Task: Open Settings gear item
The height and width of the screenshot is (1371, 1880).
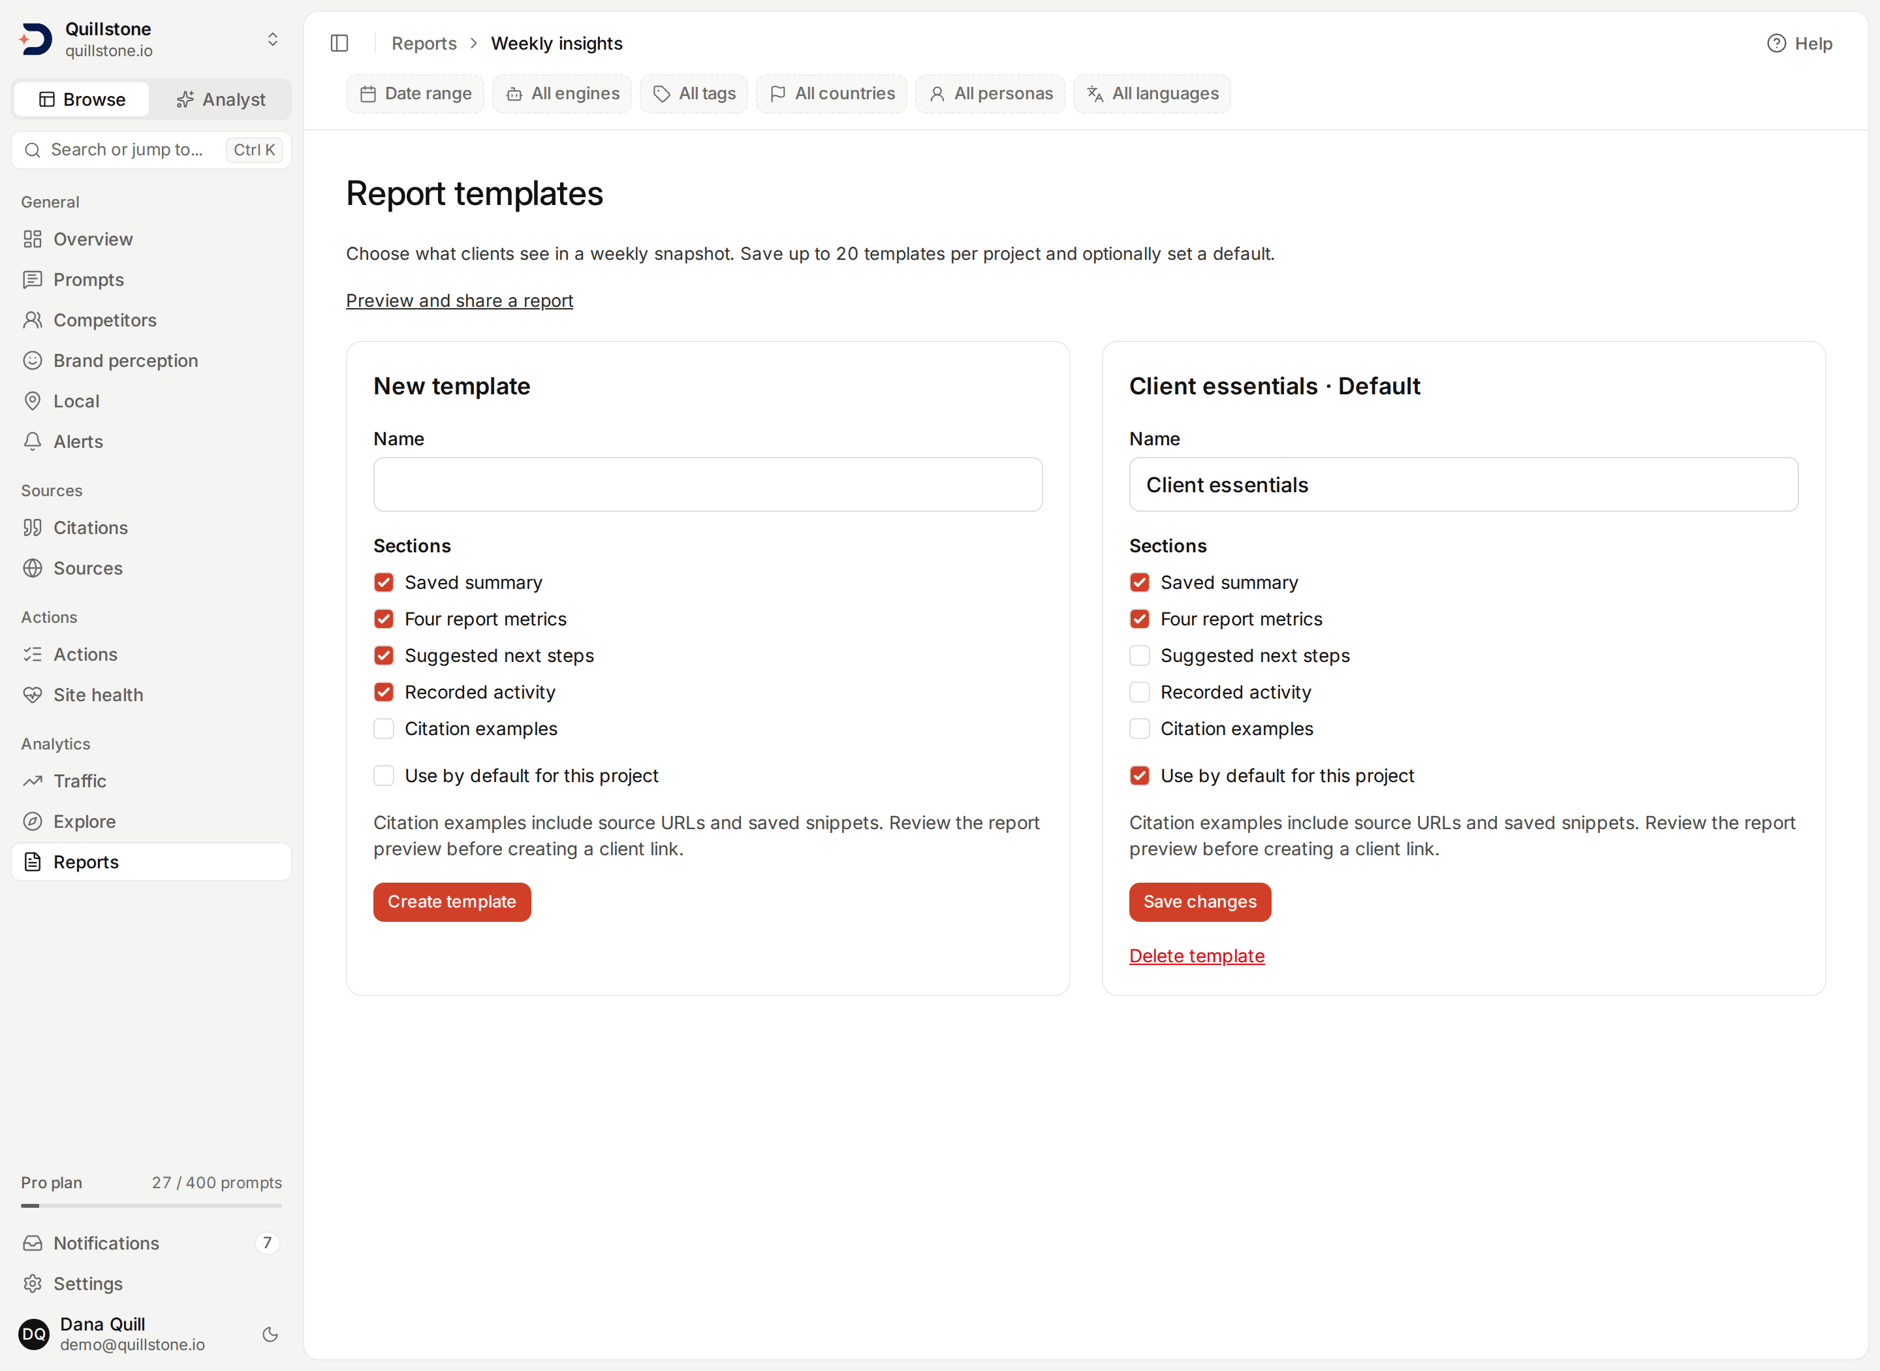Action: click(151, 1284)
